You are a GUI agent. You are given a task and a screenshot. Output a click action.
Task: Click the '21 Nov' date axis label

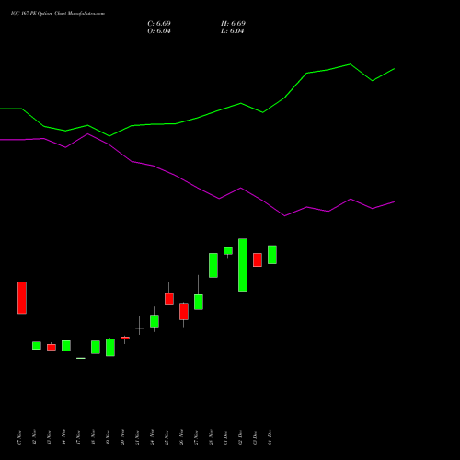137,438
